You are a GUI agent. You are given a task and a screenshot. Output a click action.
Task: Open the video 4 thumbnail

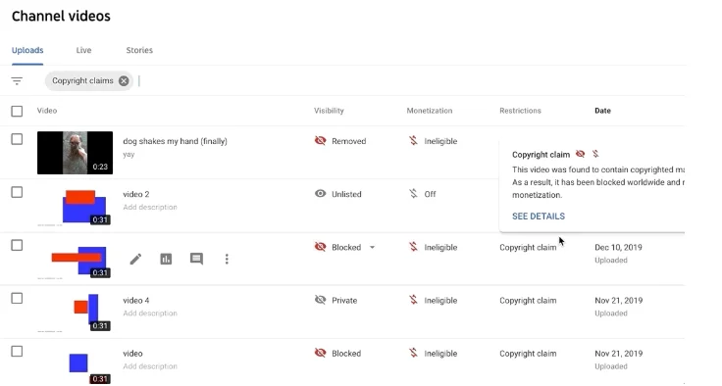(76, 312)
